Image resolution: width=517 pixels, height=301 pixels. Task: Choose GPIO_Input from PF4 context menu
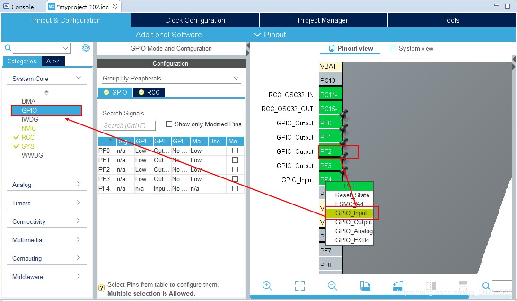coord(351,213)
